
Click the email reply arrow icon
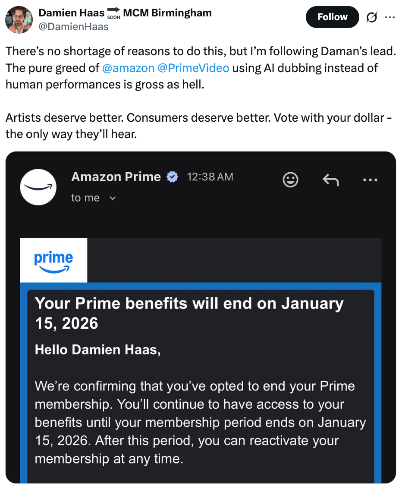point(330,180)
